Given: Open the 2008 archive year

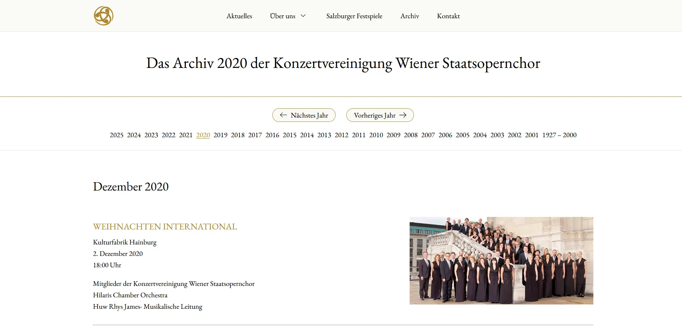Looking at the screenshot, I should coord(411,135).
